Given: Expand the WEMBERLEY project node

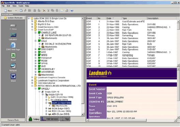Looking at the screenshot, I should (35, 69).
